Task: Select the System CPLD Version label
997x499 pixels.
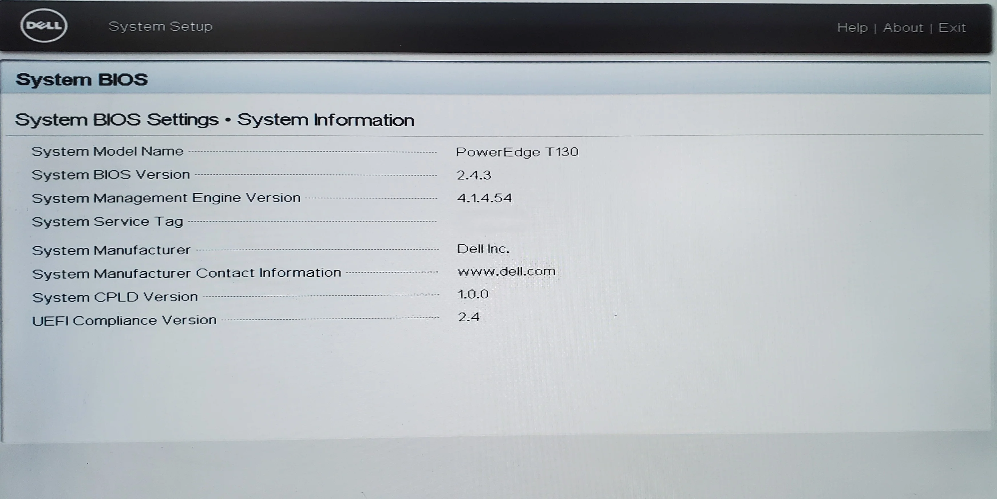Action: (x=115, y=297)
